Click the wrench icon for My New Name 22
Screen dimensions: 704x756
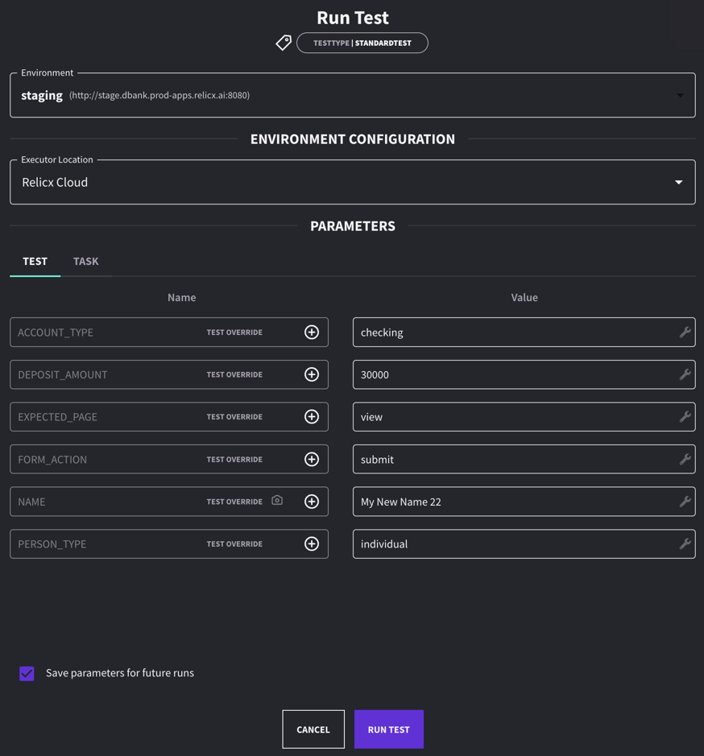(x=685, y=502)
